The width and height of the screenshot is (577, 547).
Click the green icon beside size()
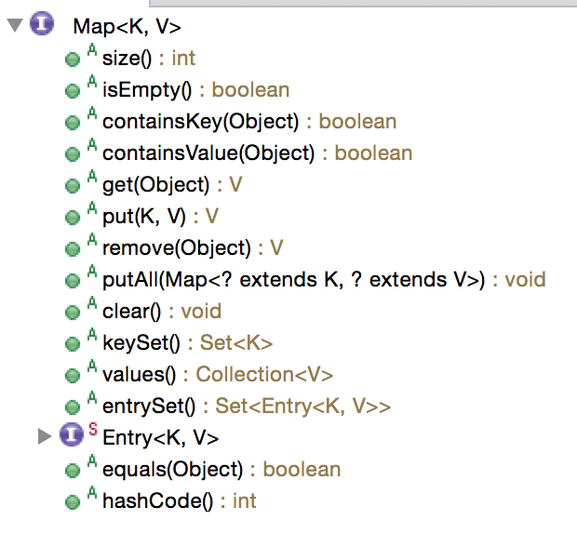pos(73,60)
